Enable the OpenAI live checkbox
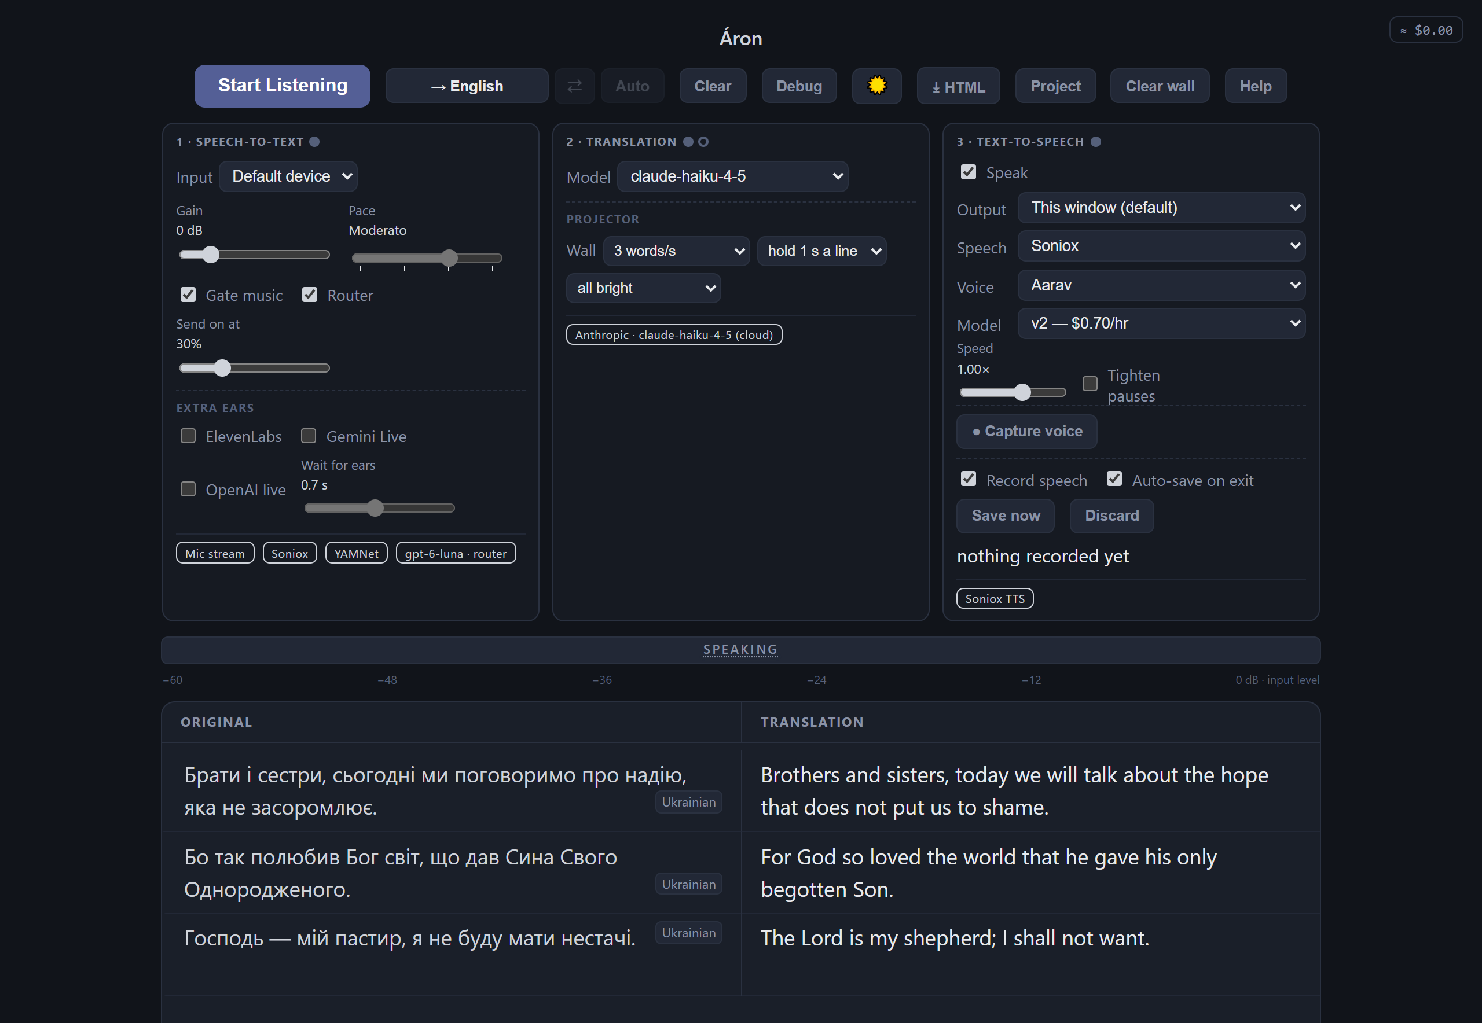This screenshot has width=1482, height=1023. click(188, 489)
